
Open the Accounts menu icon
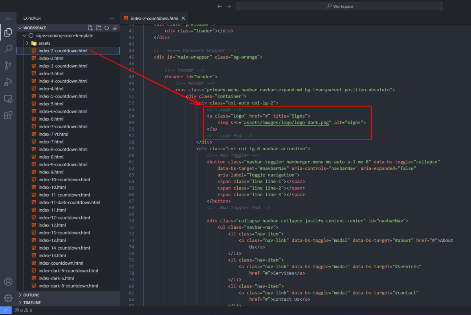point(8,282)
